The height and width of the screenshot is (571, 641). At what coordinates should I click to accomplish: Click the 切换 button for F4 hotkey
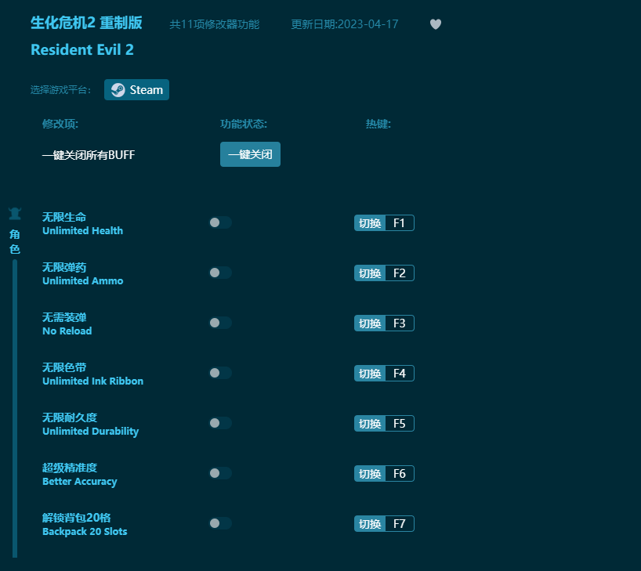(x=370, y=373)
